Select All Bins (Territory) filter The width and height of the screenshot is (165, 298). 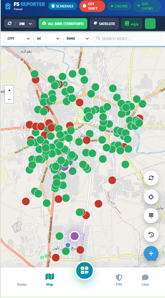(63, 24)
